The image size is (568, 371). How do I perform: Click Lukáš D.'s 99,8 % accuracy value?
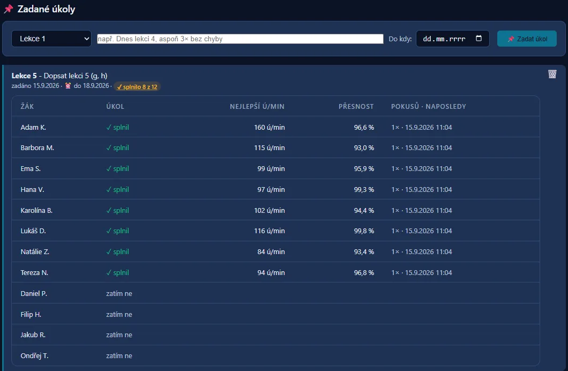coord(364,231)
